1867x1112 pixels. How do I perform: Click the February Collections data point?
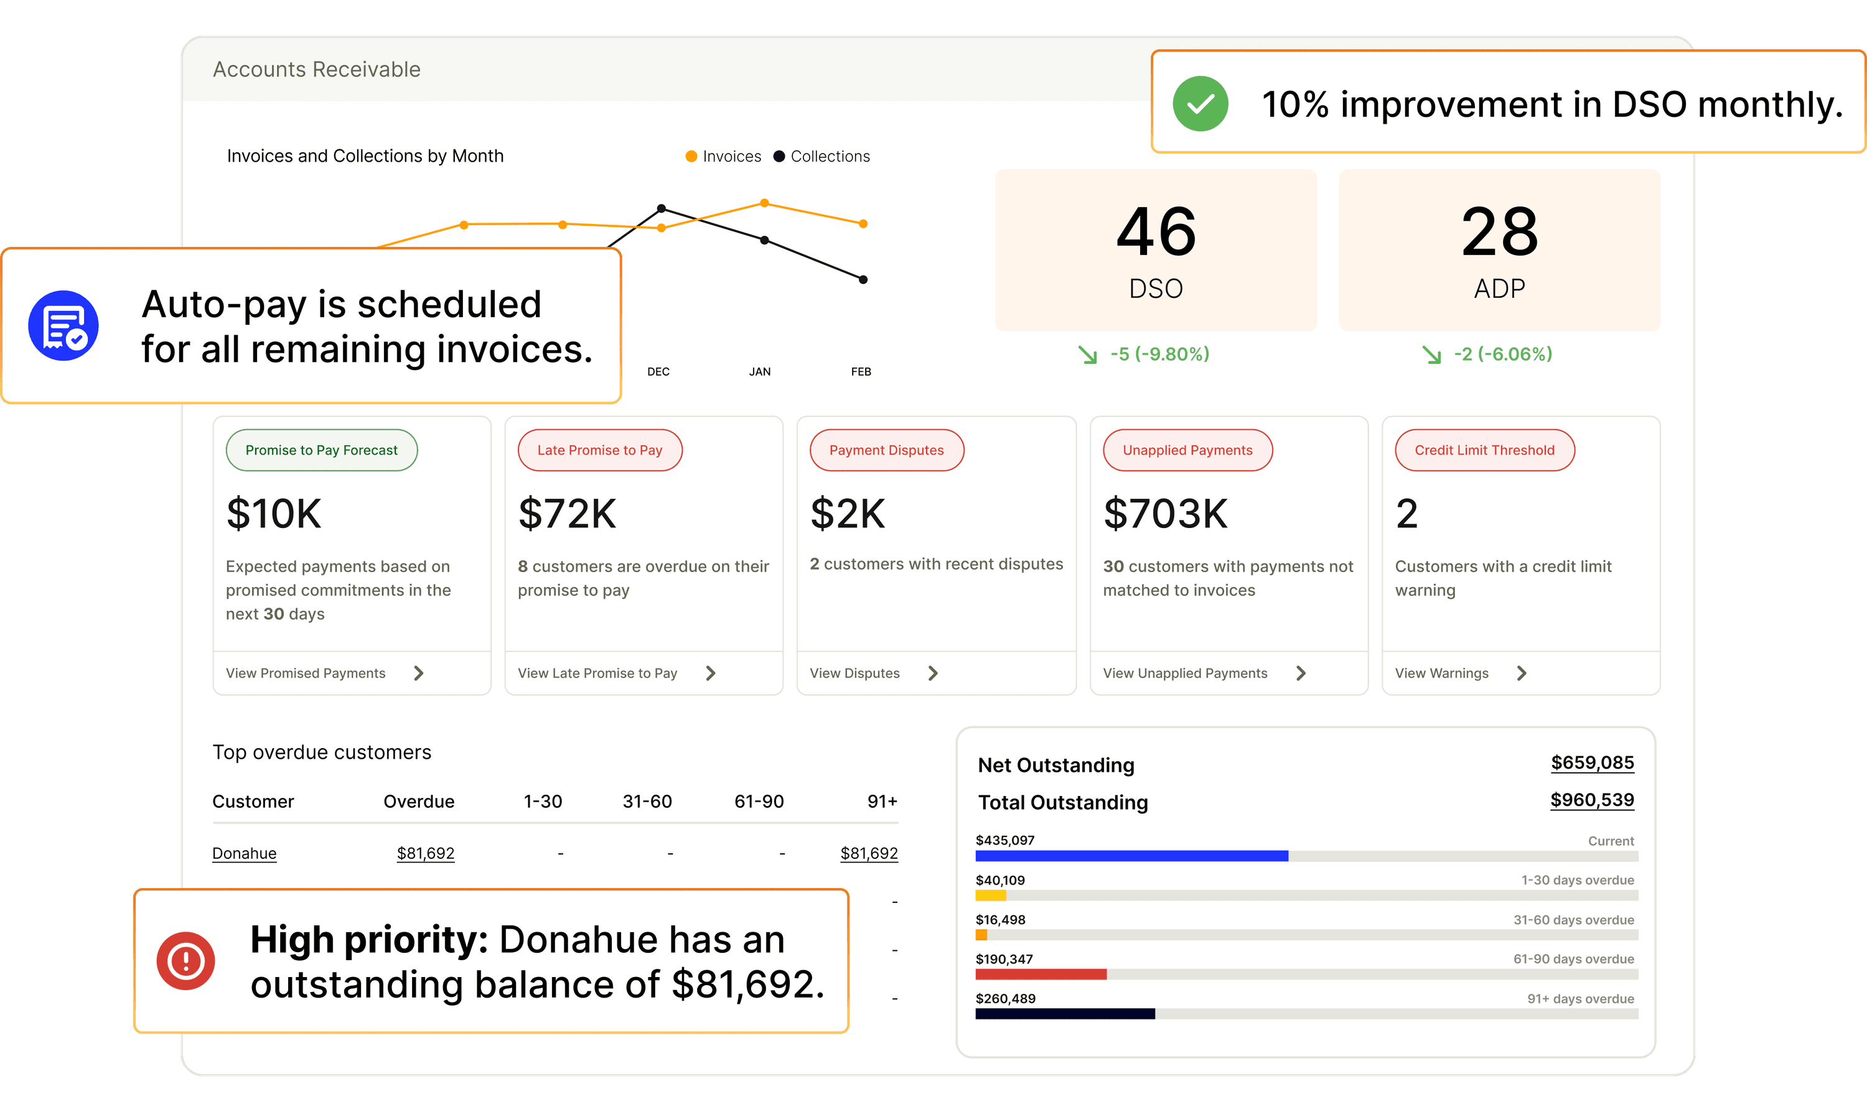coord(863,279)
